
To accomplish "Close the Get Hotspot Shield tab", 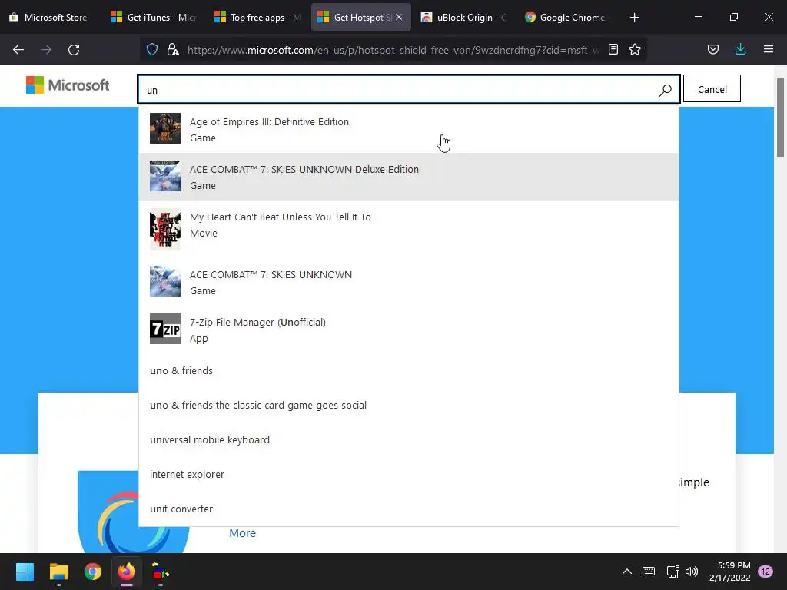I will coord(399,17).
